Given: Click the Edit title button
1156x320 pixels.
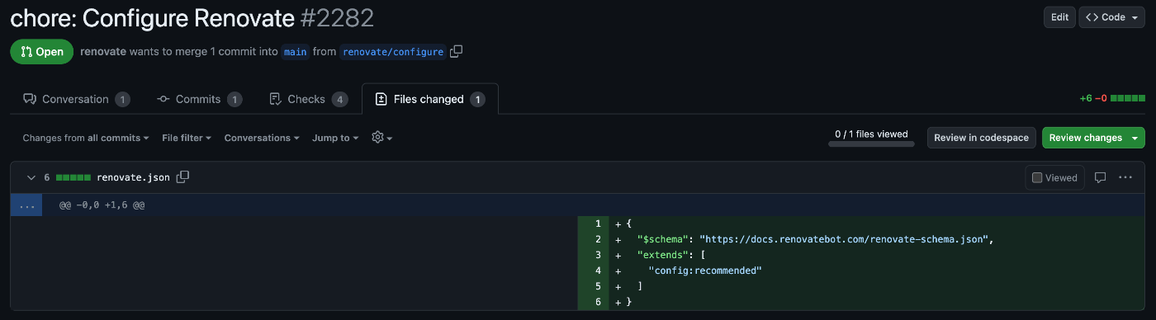Looking at the screenshot, I should point(1059,17).
